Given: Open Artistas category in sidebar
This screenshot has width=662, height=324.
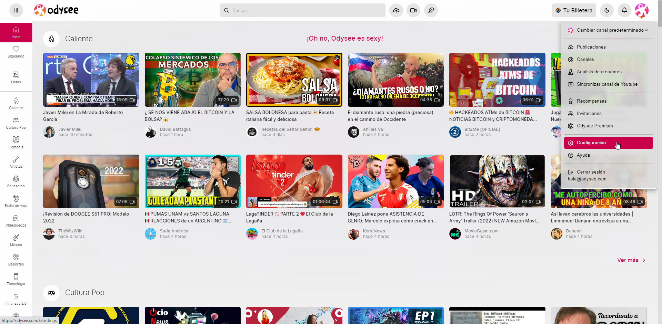Looking at the screenshot, I should 16,162.
